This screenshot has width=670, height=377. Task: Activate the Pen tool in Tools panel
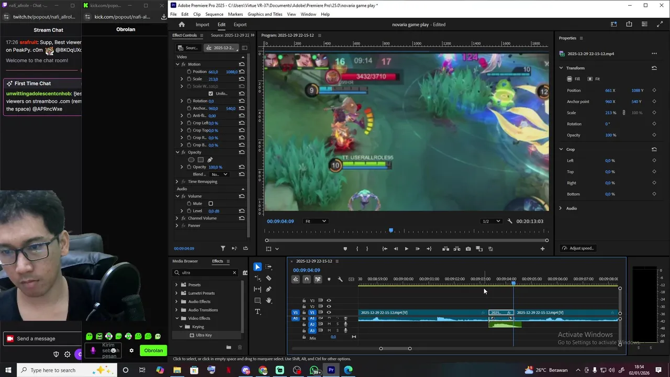point(269,289)
